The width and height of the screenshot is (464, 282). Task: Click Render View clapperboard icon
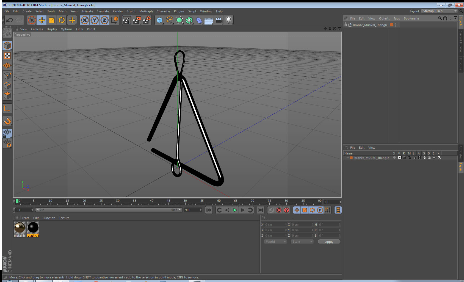click(126, 20)
